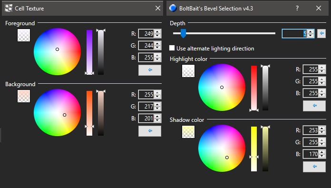This screenshot has height=188, width=331.
Task: Click Highlight color G field
Action: (x=311, y=81)
